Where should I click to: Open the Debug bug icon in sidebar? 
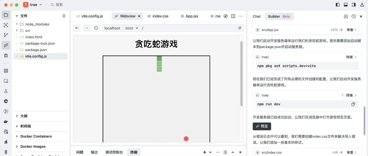coord(6,55)
